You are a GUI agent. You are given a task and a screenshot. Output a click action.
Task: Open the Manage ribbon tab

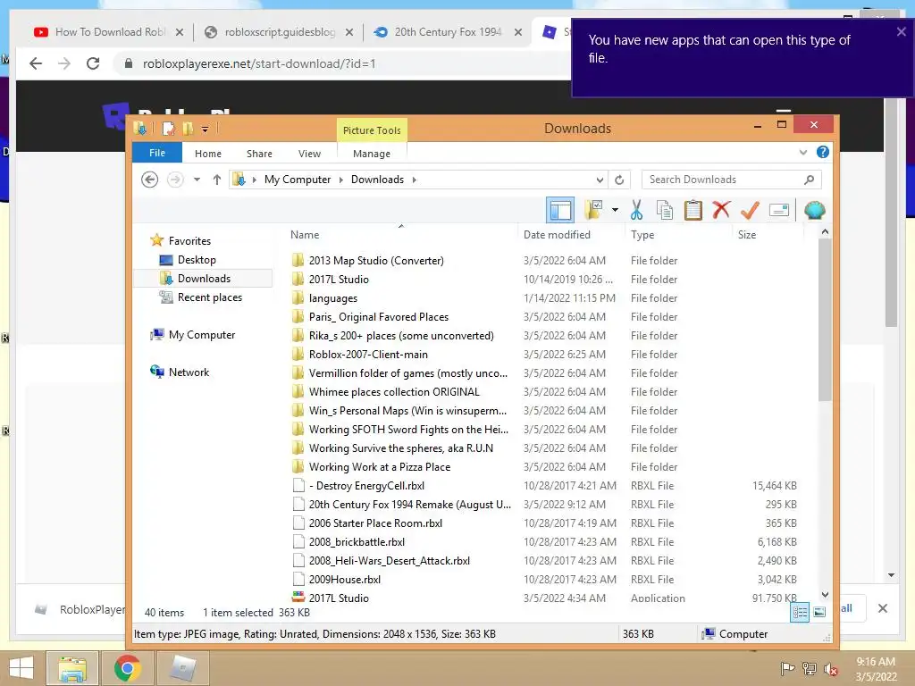point(372,154)
